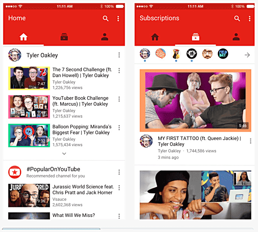Open Tyler Oakley section options menu

click(x=119, y=55)
